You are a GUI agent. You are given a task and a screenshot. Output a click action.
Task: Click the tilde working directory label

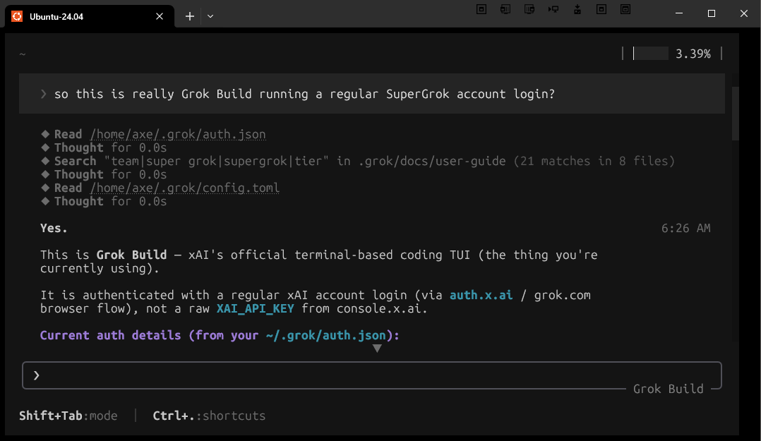(23, 54)
